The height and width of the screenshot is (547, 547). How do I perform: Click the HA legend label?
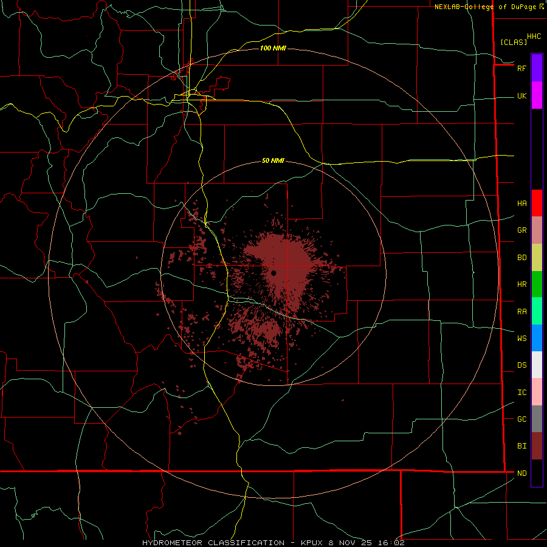[521, 203]
